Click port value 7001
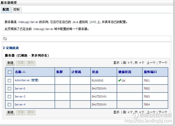 click(x=147, y=80)
